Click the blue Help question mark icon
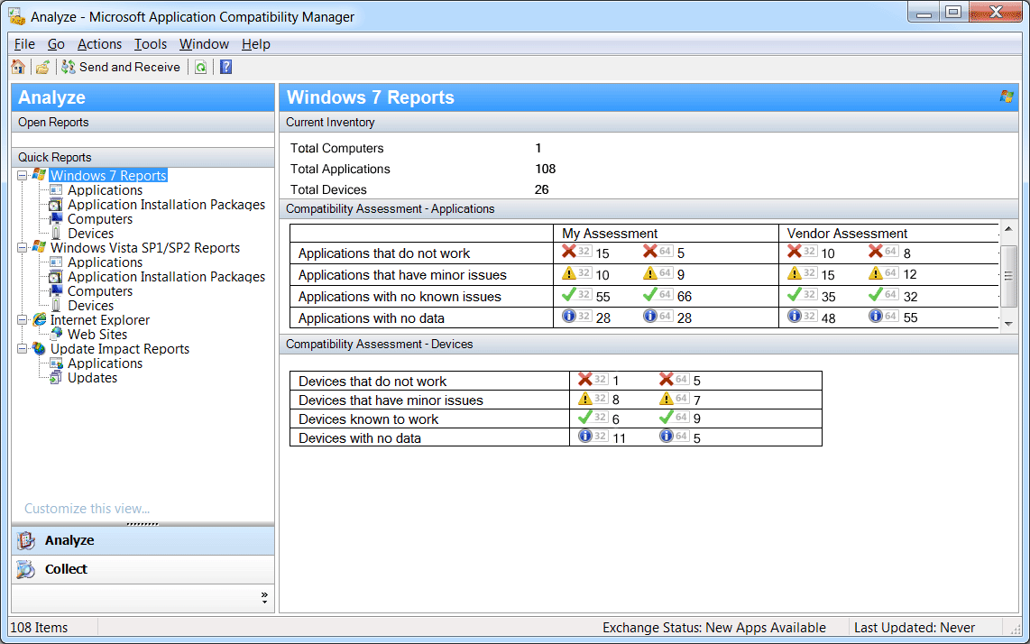 (x=226, y=67)
